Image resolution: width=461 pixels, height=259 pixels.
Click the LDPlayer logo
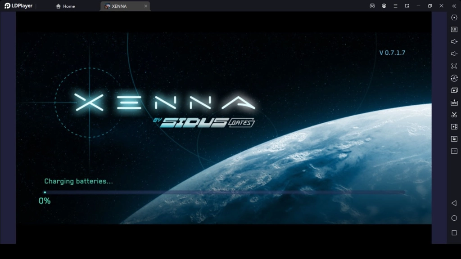pyautogui.click(x=18, y=6)
